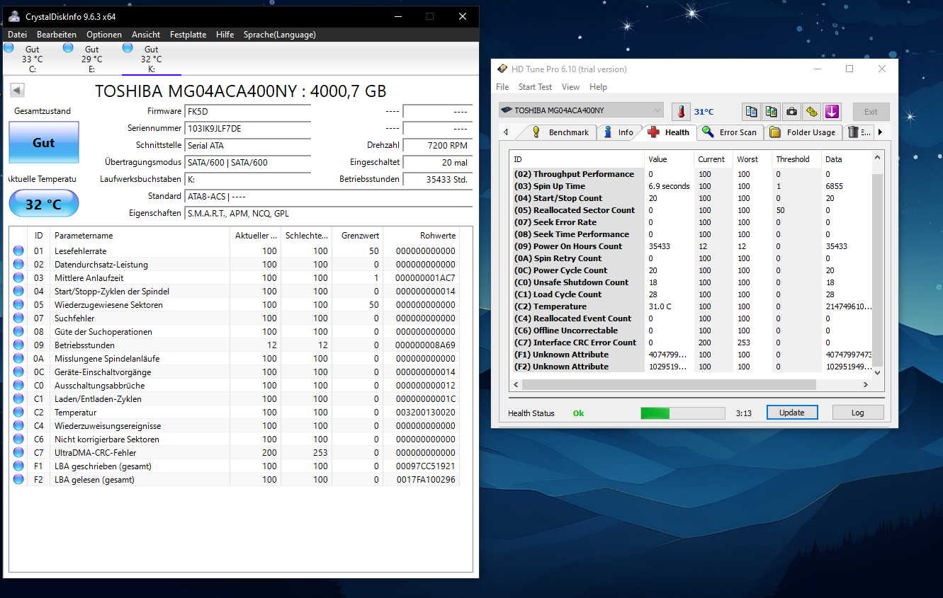The image size is (943, 598).
Task: Select the (05) Reallocated Sector Count row
Action: point(691,210)
